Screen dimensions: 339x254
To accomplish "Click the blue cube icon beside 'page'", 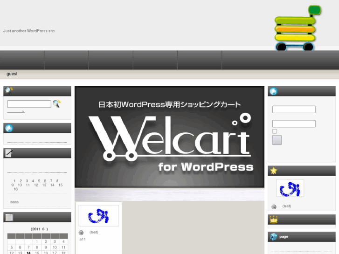I will pos(274,237).
